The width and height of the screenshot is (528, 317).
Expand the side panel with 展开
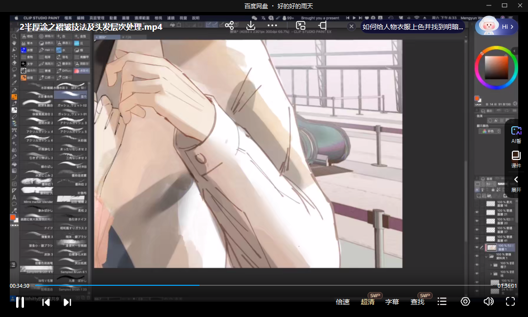tap(516, 184)
